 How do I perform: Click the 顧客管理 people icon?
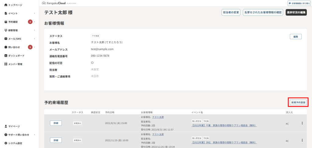pos(6,30)
